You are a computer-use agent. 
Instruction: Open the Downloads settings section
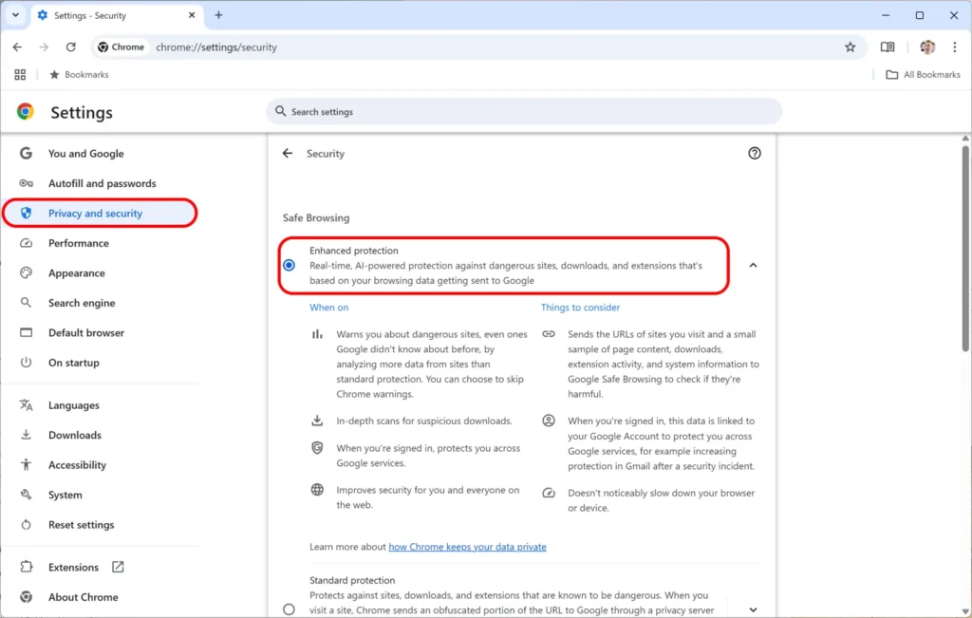coord(74,435)
